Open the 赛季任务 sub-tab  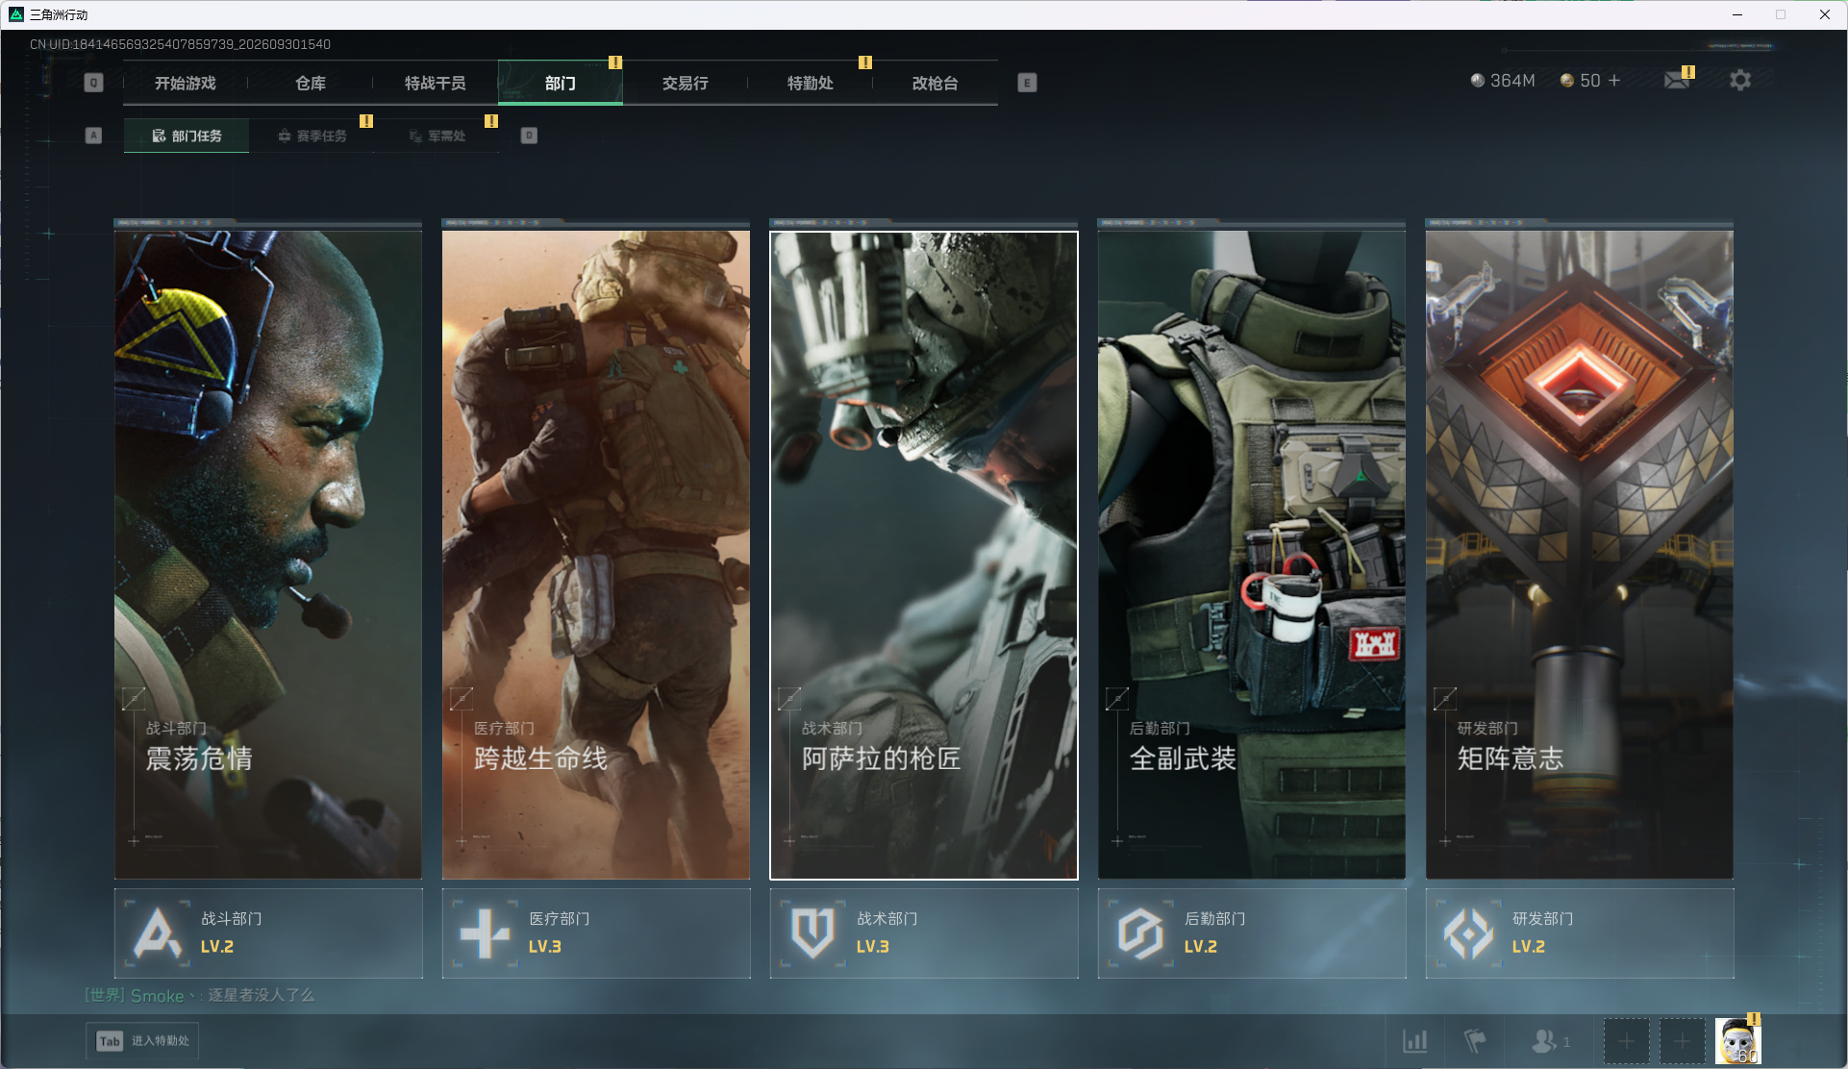coord(312,136)
